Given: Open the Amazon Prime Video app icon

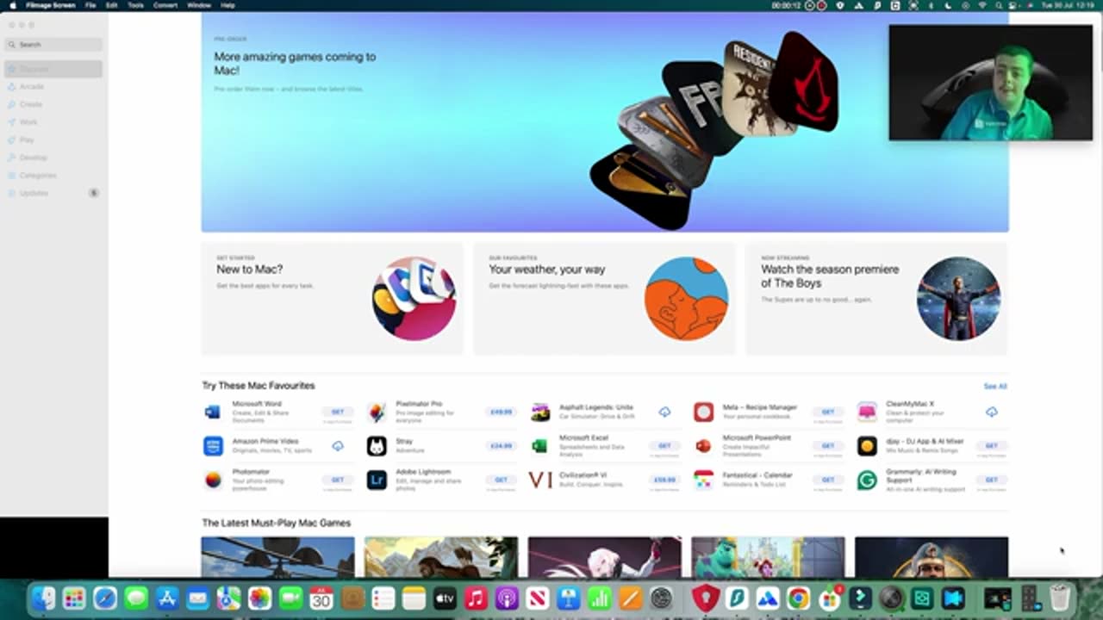Looking at the screenshot, I should pos(213,446).
